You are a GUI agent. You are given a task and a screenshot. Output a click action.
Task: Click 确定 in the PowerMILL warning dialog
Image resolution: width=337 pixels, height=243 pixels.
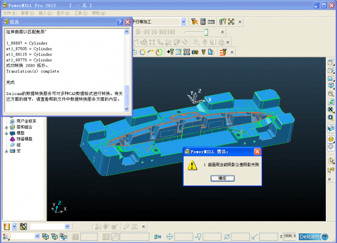[222, 178]
